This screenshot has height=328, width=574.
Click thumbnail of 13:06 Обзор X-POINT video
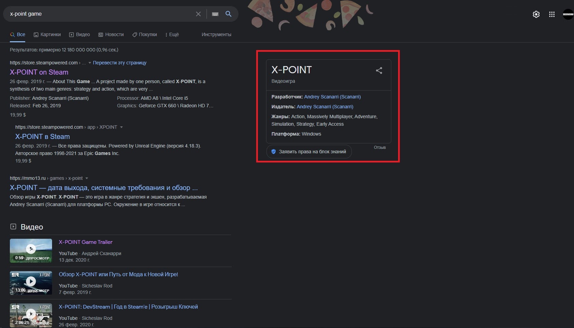click(x=31, y=283)
